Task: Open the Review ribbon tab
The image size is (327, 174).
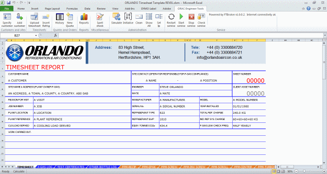Action: point(101,9)
